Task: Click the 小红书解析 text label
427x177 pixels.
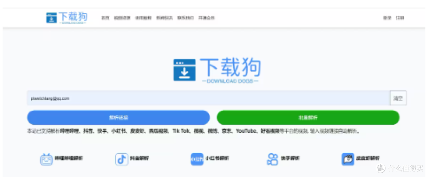Action: pyautogui.click(x=217, y=158)
